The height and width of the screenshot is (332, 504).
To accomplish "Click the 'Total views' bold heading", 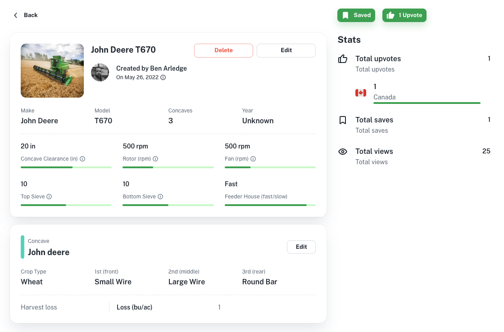I will click(x=374, y=152).
